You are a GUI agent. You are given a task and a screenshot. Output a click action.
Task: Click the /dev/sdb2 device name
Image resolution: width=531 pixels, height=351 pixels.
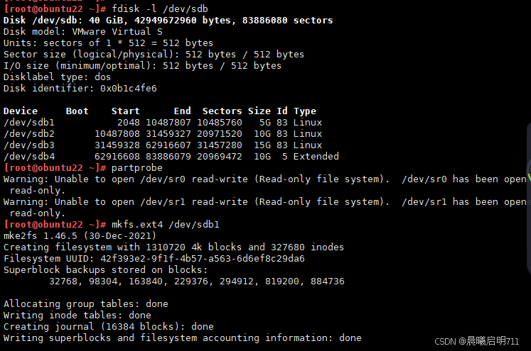28,134
